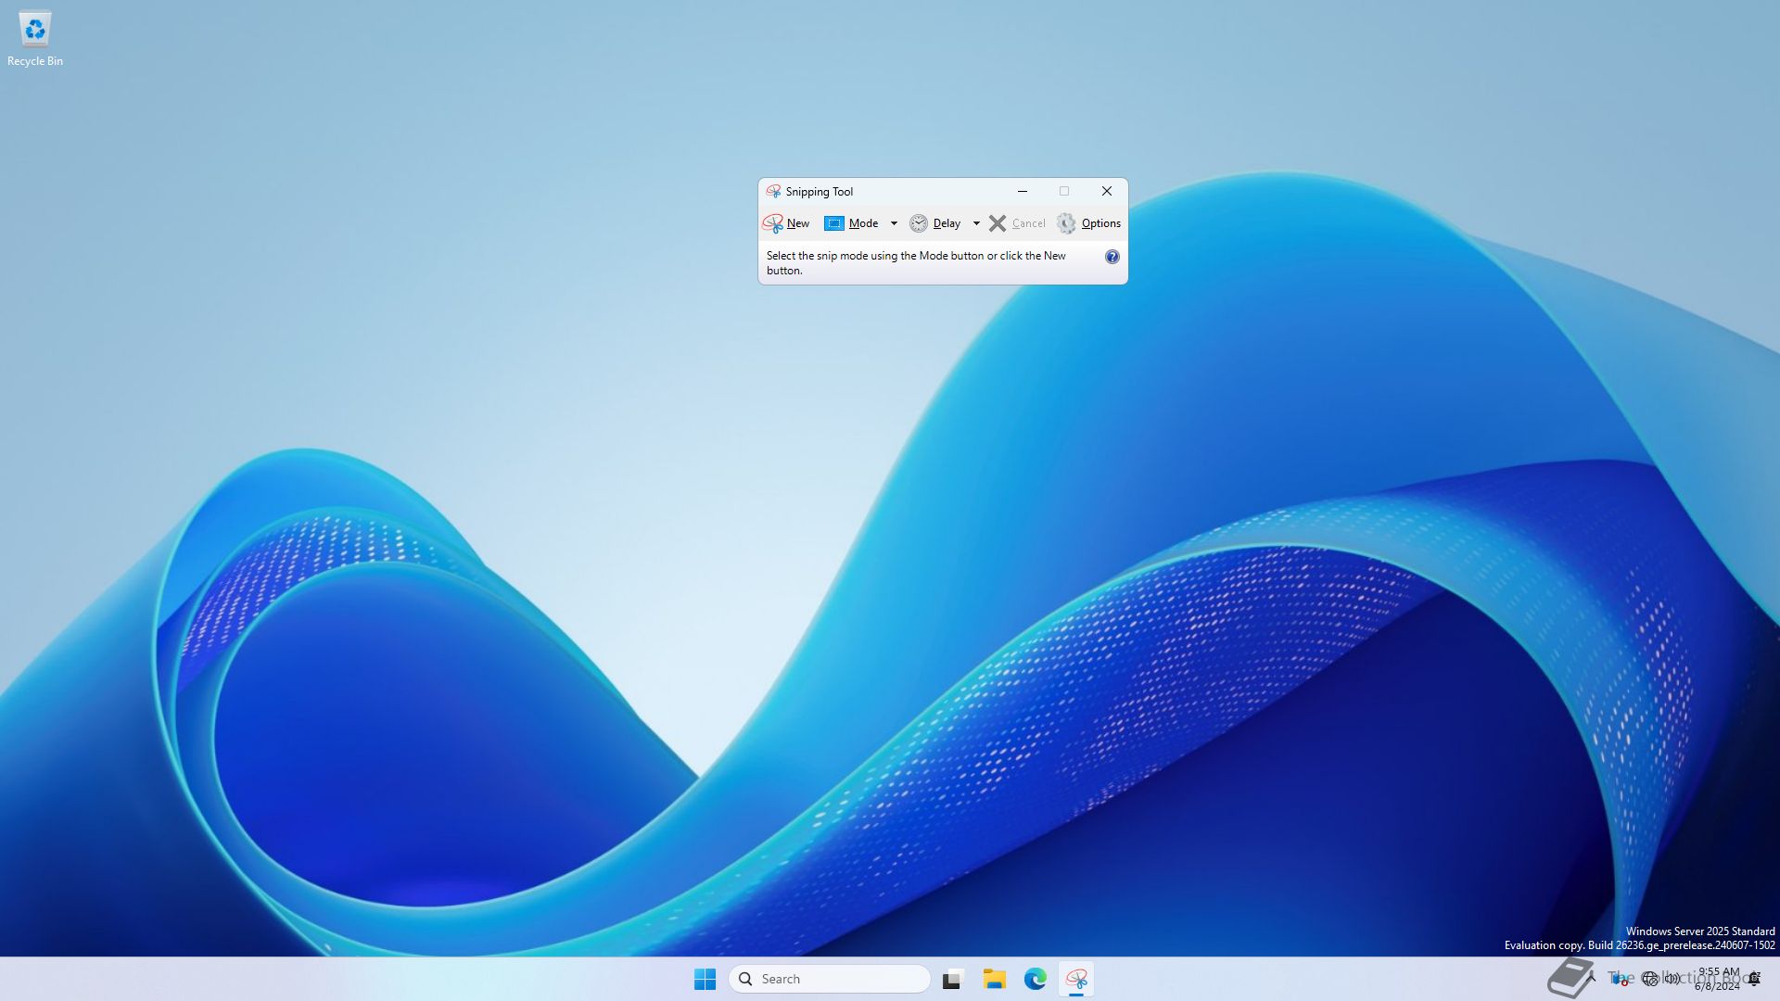The height and width of the screenshot is (1001, 1780).
Task: Click the taskbar Search box
Action: [830, 979]
